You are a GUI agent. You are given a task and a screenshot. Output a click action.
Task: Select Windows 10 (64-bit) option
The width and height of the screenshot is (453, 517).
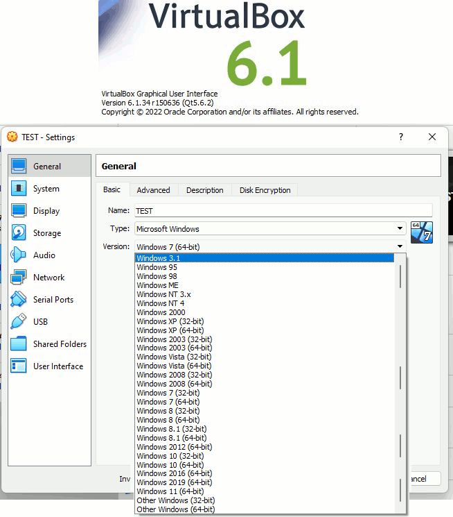[x=265, y=465]
